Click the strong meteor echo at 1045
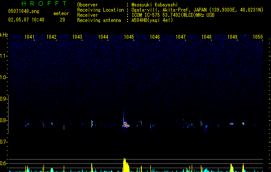Screen dimensions: 271x172 click(x=126, y=124)
